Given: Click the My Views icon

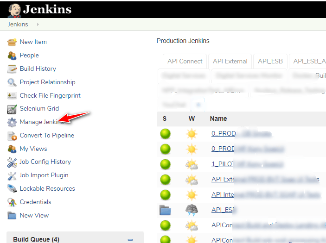Looking at the screenshot, I should coord(12,149).
